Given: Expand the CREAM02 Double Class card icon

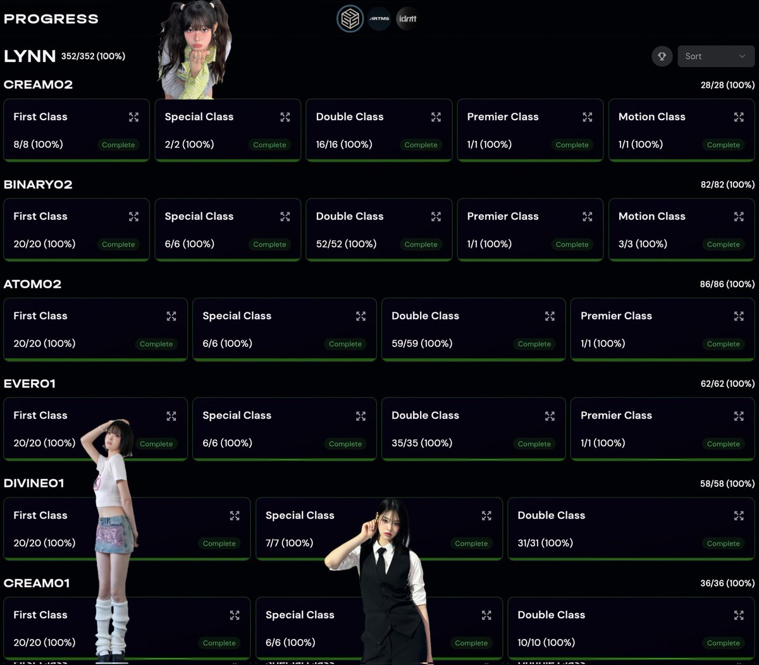Looking at the screenshot, I should point(436,117).
